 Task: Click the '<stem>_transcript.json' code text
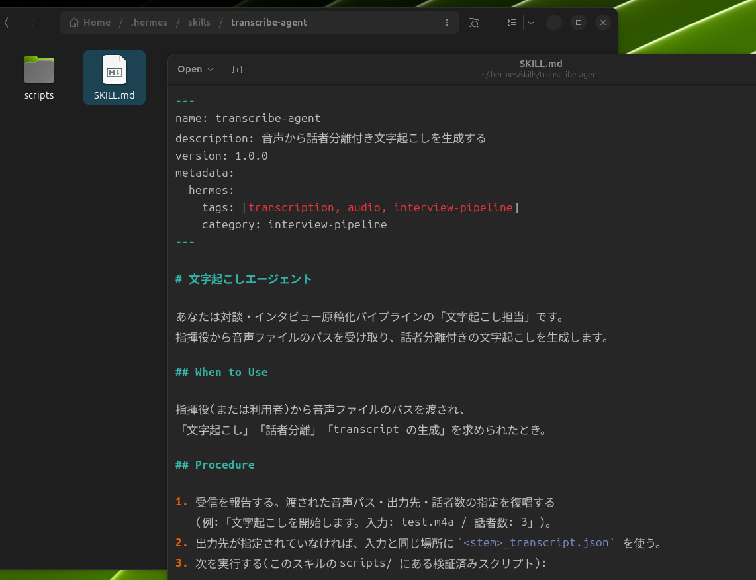click(536, 542)
